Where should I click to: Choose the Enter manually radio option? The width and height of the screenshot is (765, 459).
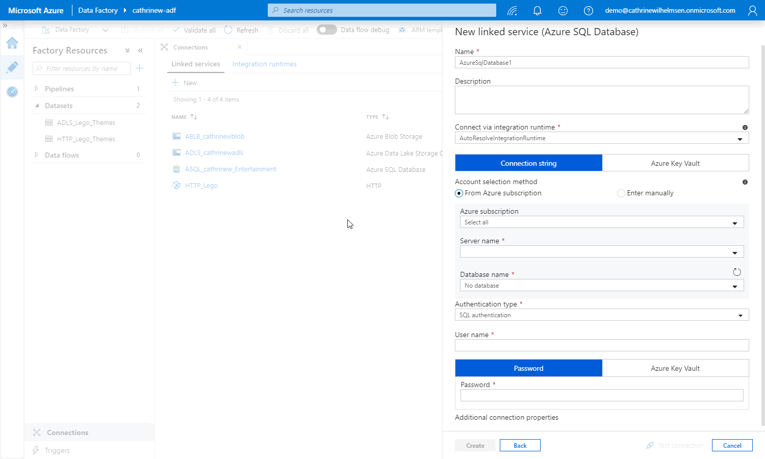pyautogui.click(x=621, y=193)
